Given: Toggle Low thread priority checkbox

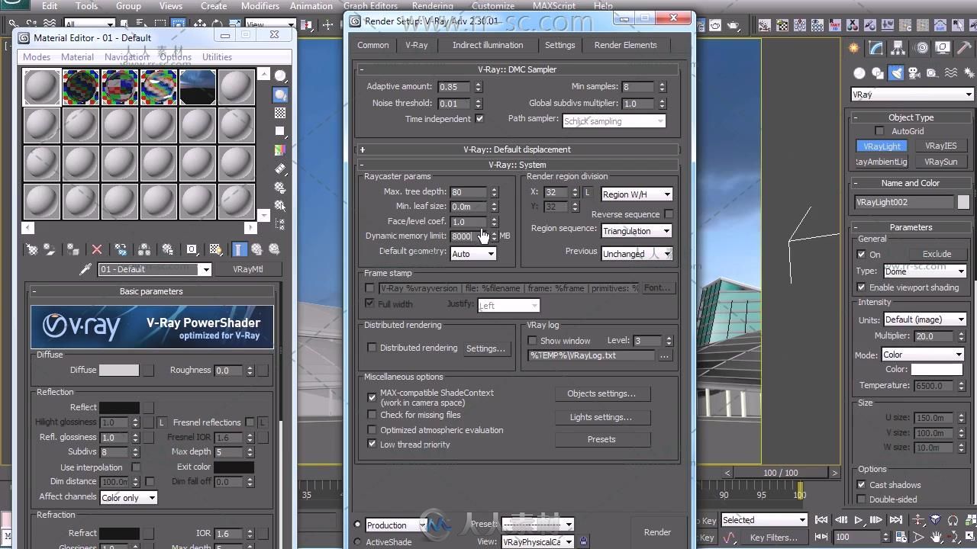Looking at the screenshot, I should [372, 444].
